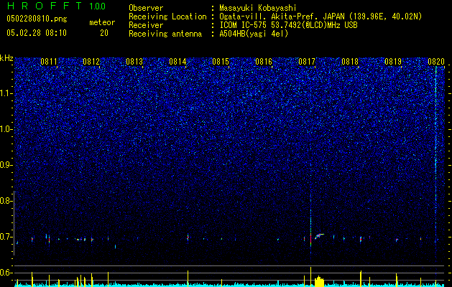This screenshot has width=452, height=287.
Task: Click the tall yellow intensity spike near 0817
Action: [x=310, y=276]
